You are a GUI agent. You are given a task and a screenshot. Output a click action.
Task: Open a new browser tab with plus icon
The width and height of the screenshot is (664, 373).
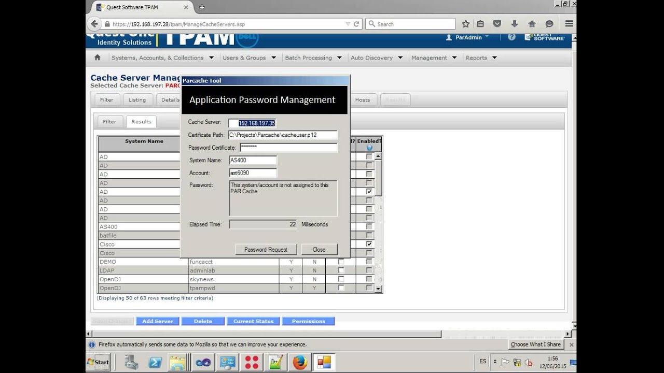(x=202, y=7)
